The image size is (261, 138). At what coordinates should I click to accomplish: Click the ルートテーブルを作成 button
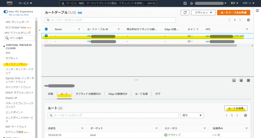pos(233,12)
